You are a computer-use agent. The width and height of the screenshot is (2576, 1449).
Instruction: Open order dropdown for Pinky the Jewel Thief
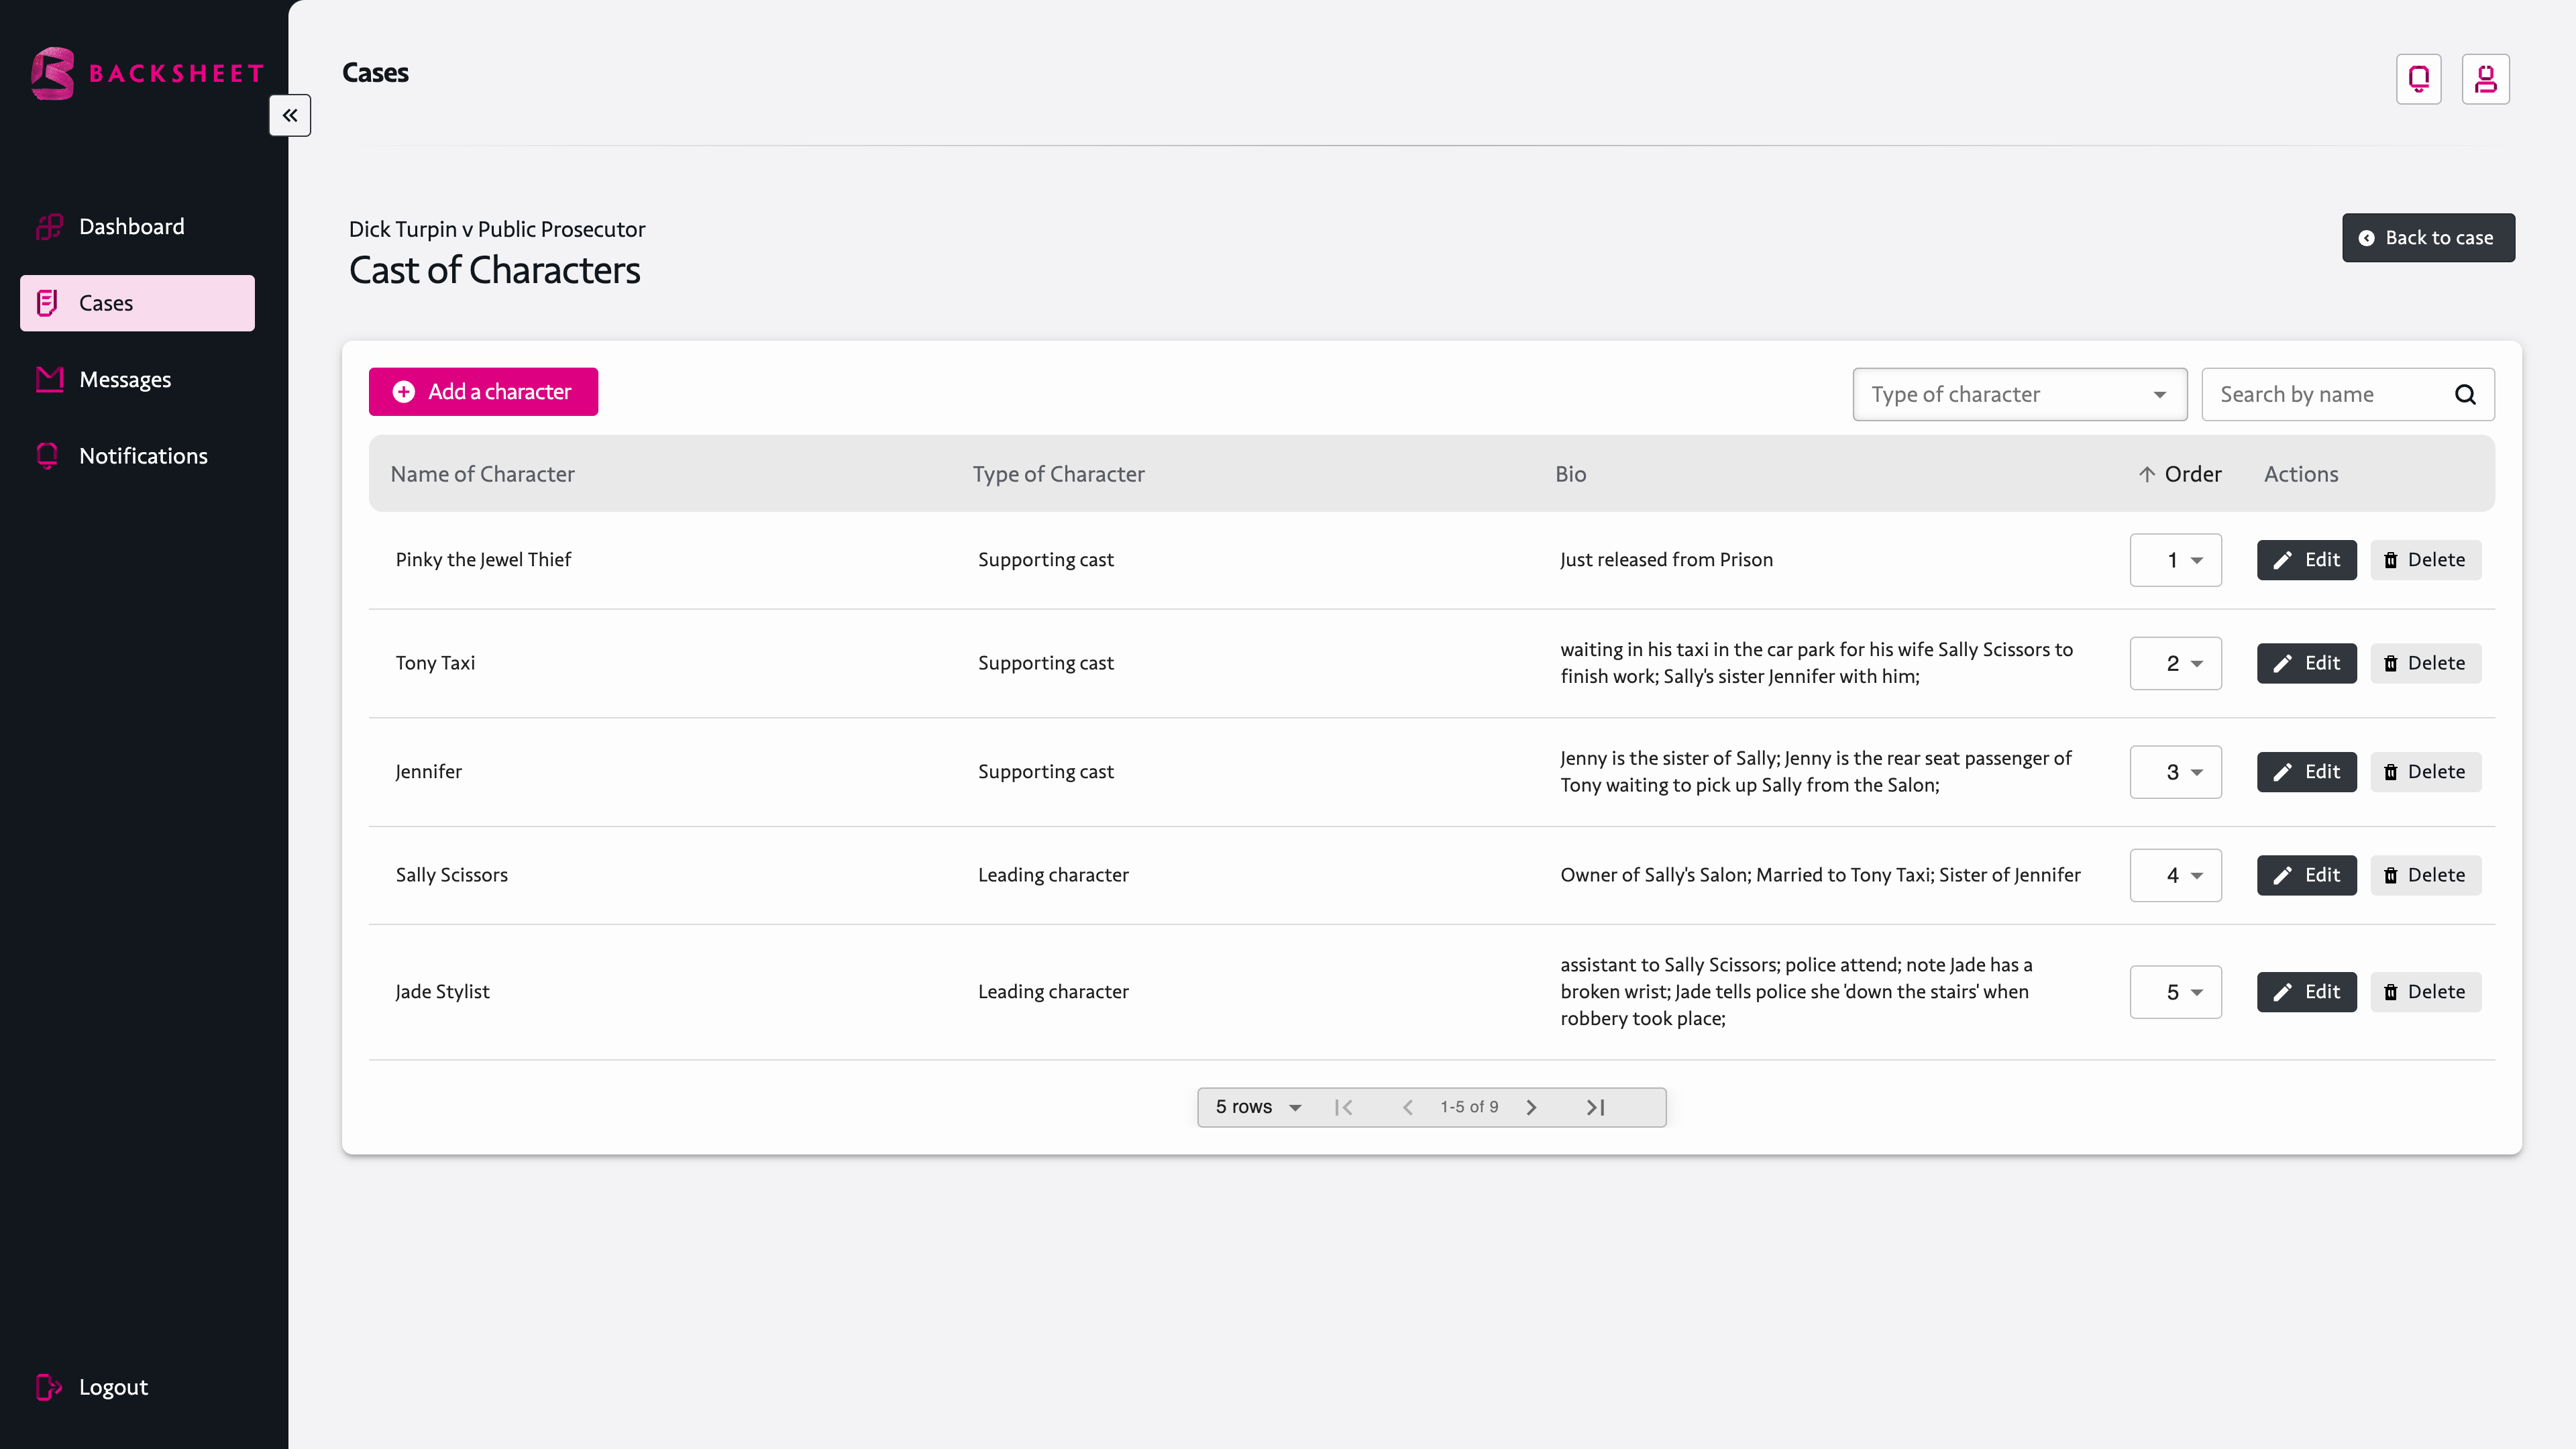2175,560
